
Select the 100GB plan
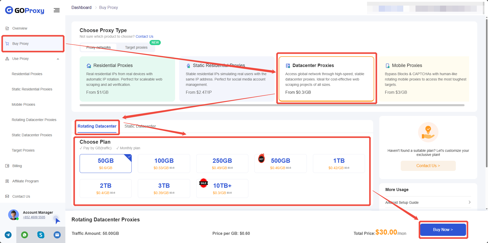[x=164, y=164]
